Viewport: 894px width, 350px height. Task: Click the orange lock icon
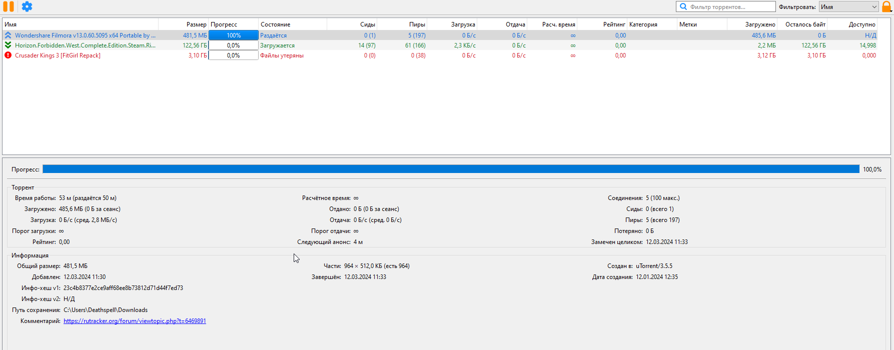[x=886, y=6]
